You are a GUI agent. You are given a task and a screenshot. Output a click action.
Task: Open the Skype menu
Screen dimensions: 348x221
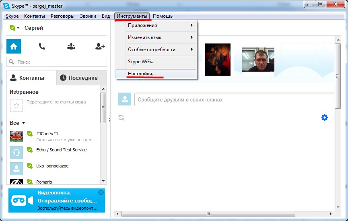[12, 16]
